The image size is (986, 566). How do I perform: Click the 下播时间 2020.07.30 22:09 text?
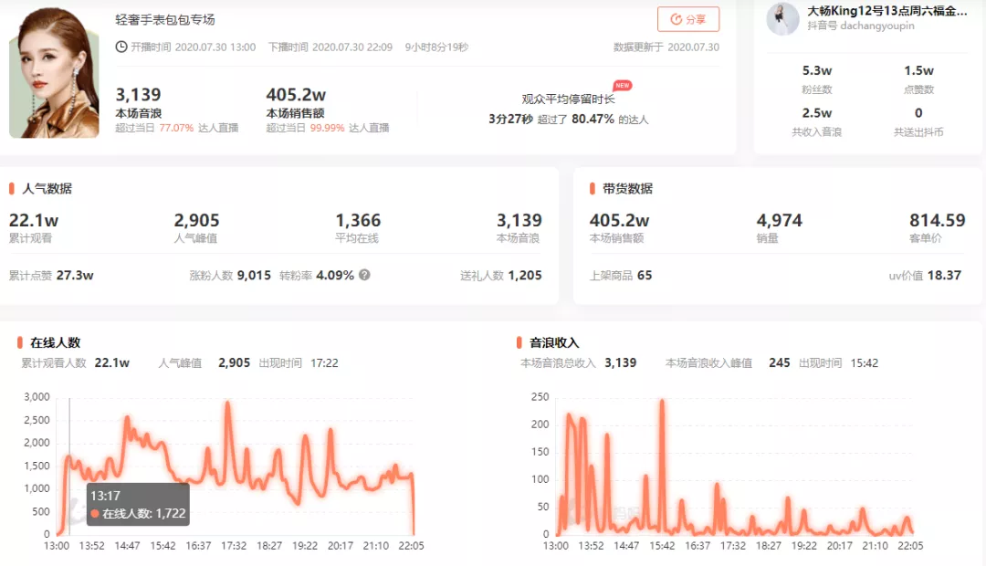pos(330,47)
